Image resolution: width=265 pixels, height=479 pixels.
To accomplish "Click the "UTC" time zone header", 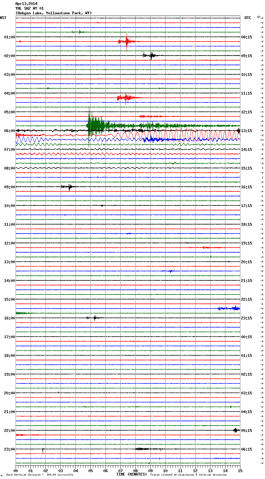I will (248, 18).
